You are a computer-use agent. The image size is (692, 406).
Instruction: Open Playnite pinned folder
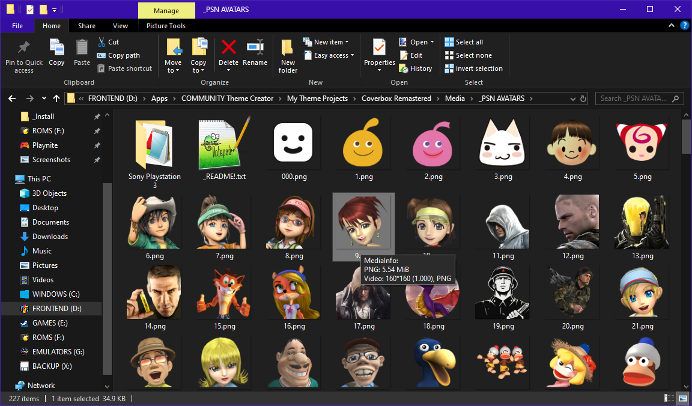click(x=45, y=145)
